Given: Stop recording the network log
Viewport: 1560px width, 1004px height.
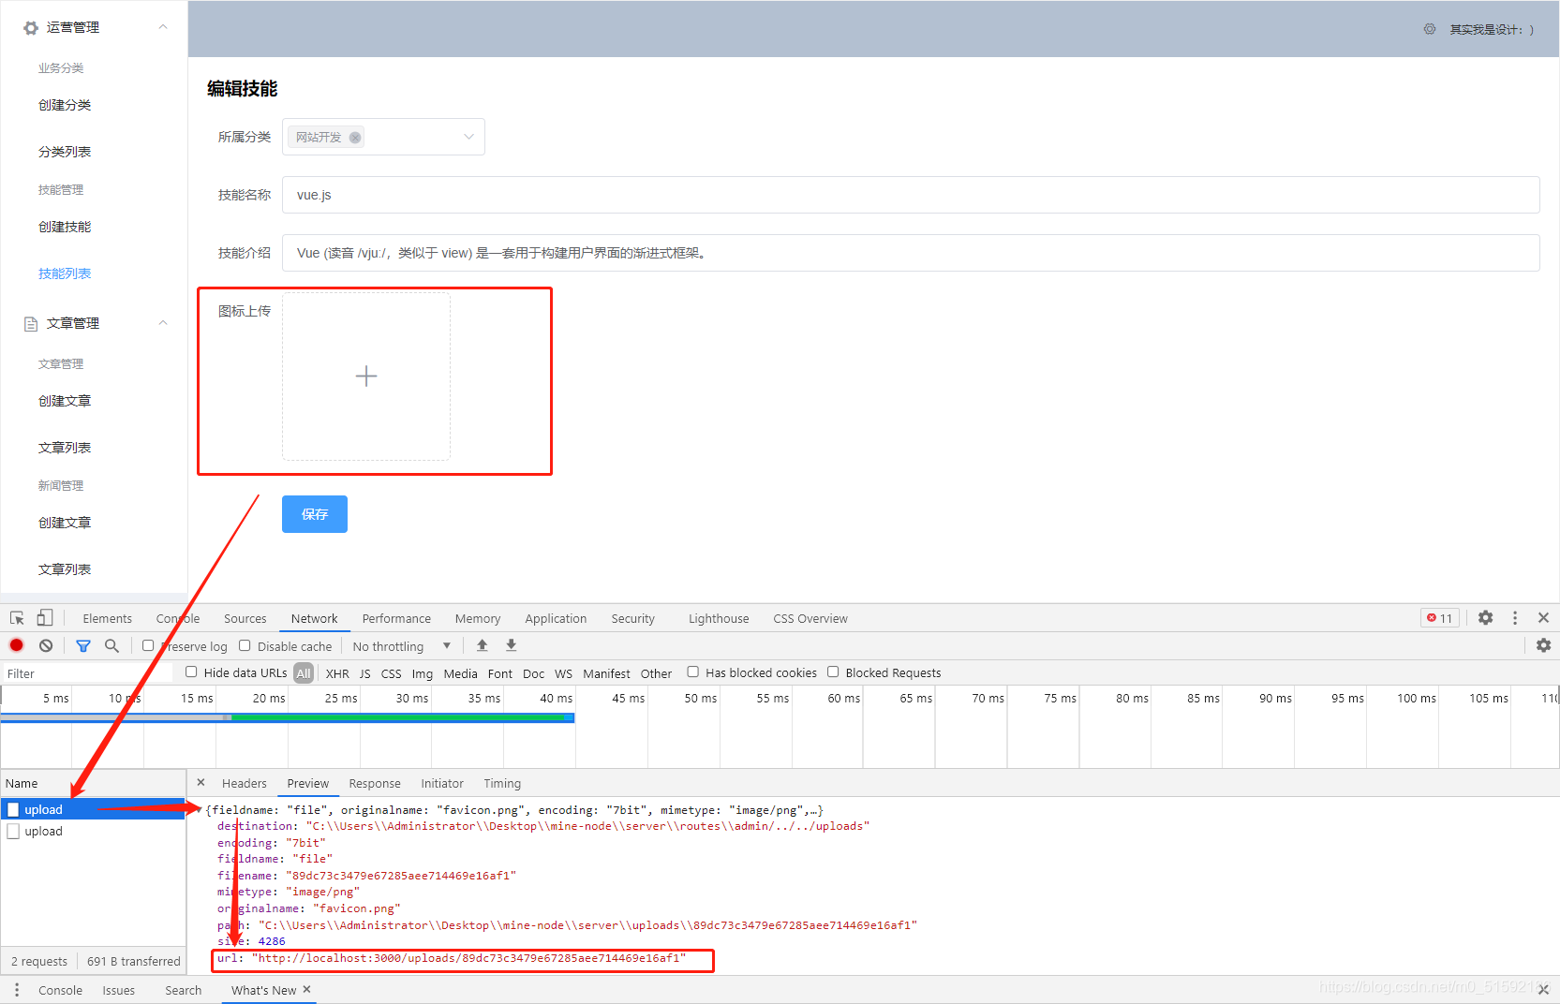Looking at the screenshot, I should pyautogui.click(x=17, y=645).
